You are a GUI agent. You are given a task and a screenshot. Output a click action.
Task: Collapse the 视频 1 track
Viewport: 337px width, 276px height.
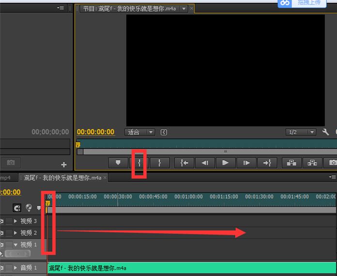click(15, 245)
